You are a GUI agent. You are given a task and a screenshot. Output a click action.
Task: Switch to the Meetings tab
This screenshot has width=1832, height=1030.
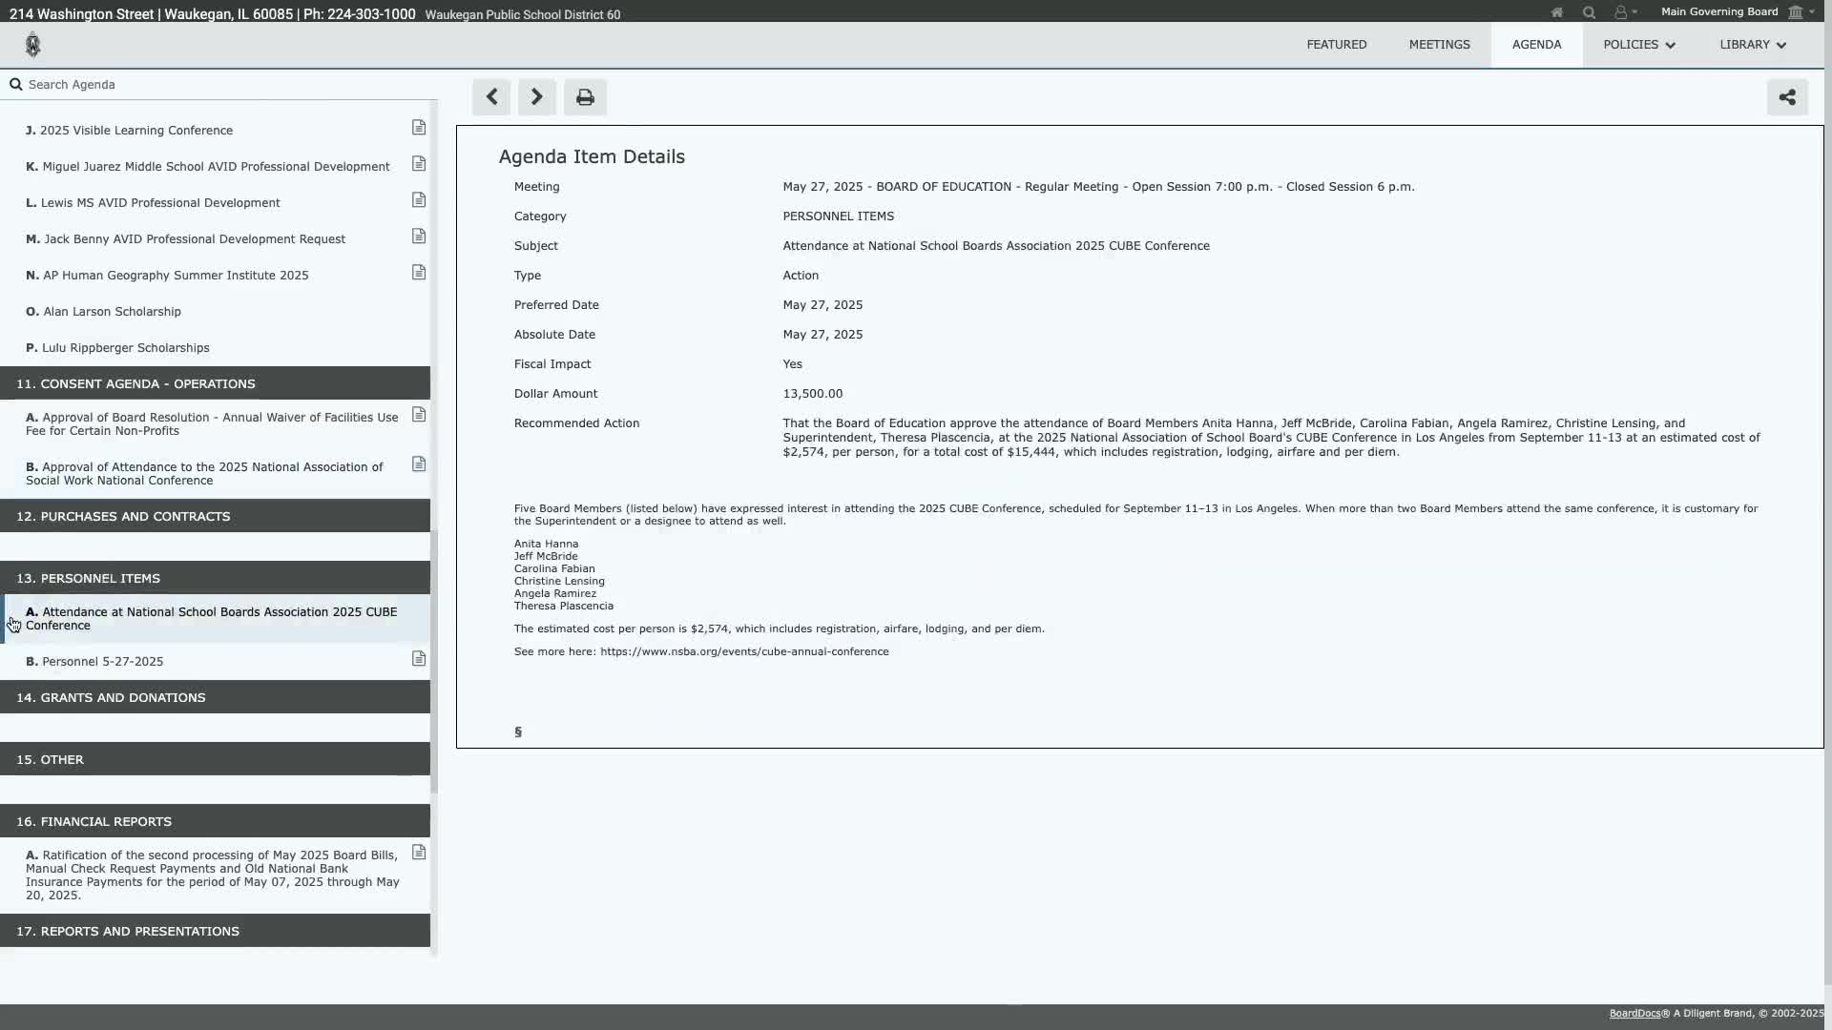(1439, 45)
